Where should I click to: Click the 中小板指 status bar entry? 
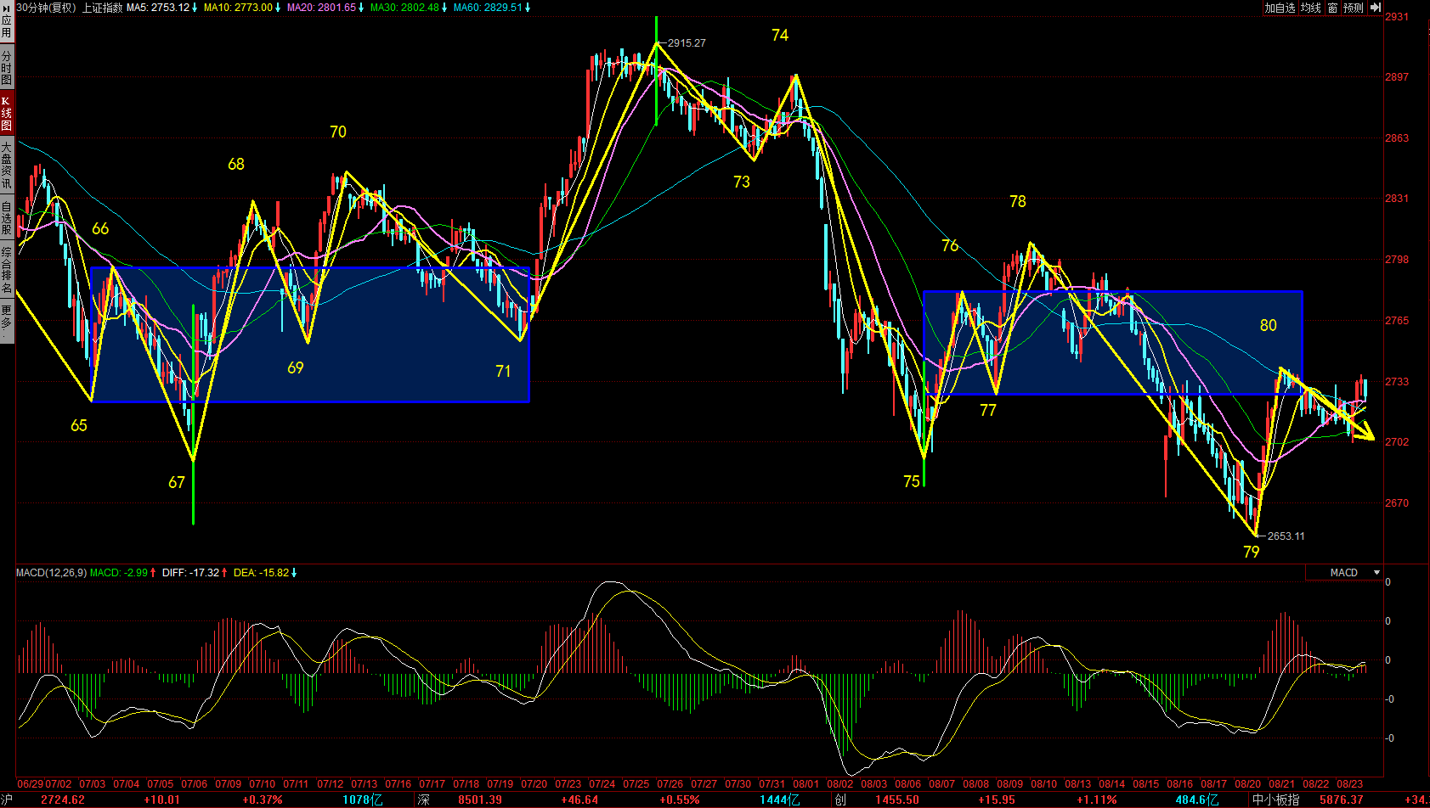coord(1275,800)
